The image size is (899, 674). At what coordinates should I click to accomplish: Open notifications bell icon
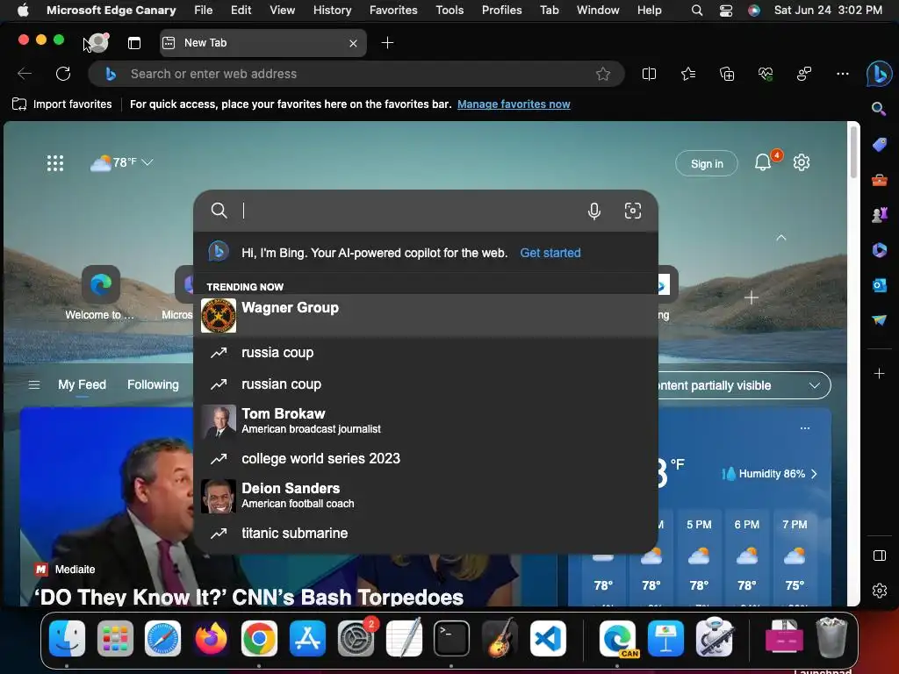(763, 162)
